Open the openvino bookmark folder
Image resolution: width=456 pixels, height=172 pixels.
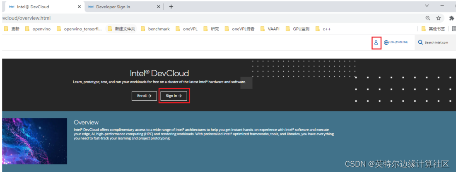pos(38,29)
